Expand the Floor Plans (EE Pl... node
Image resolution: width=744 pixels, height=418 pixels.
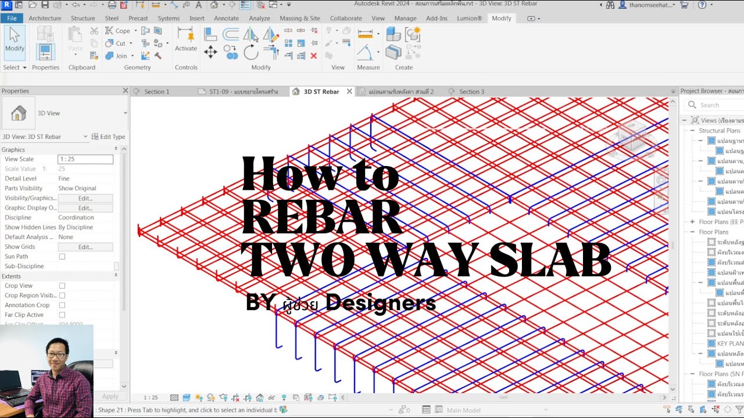coord(692,222)
